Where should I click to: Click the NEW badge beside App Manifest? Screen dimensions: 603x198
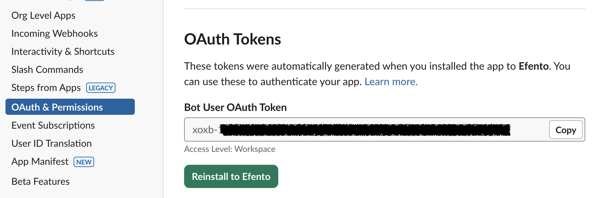84,162
